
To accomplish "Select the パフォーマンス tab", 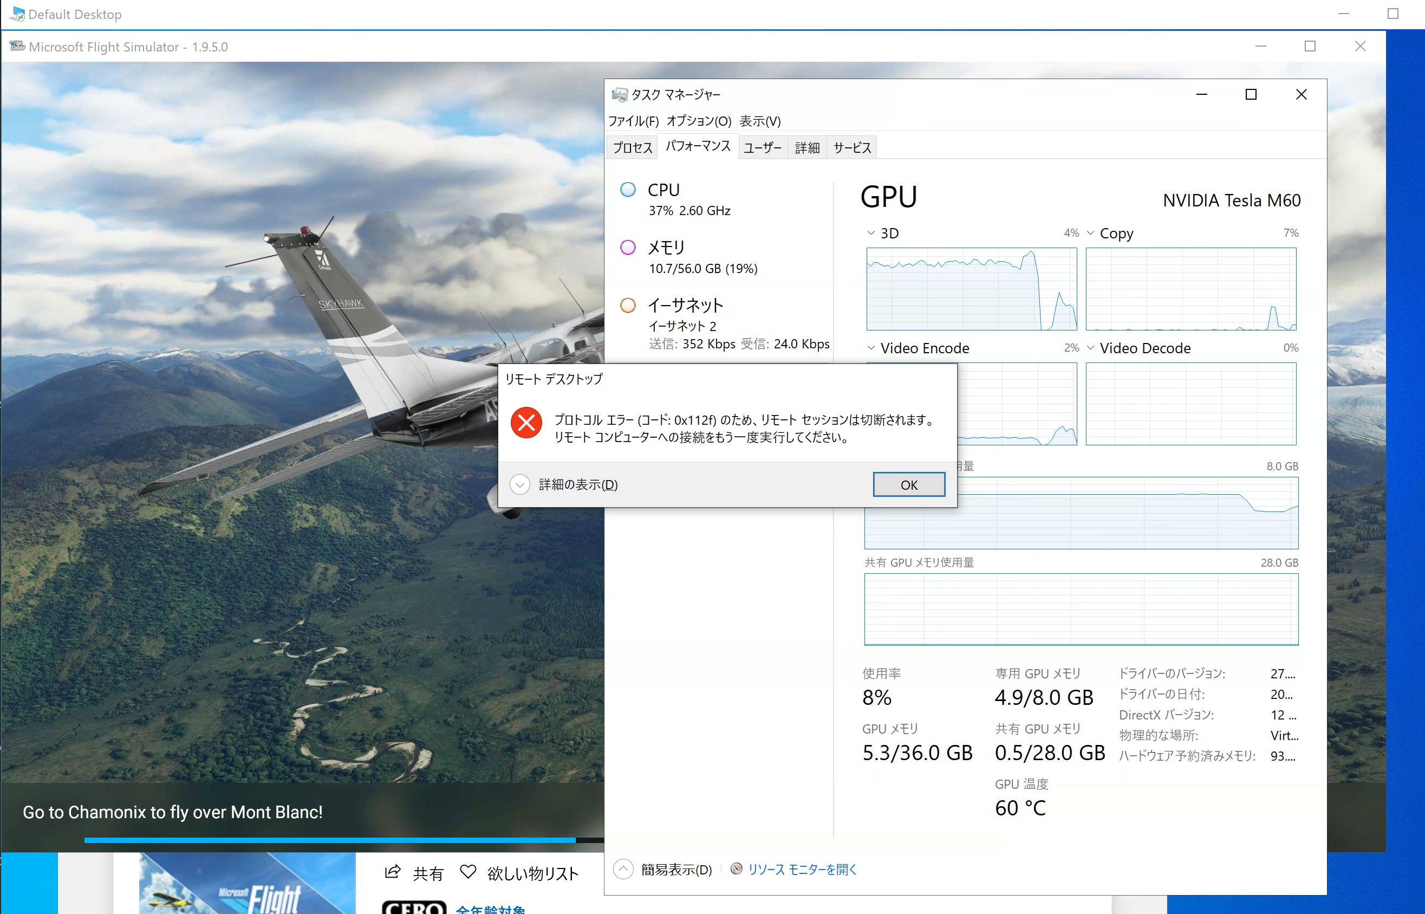I will click(698, 146).
